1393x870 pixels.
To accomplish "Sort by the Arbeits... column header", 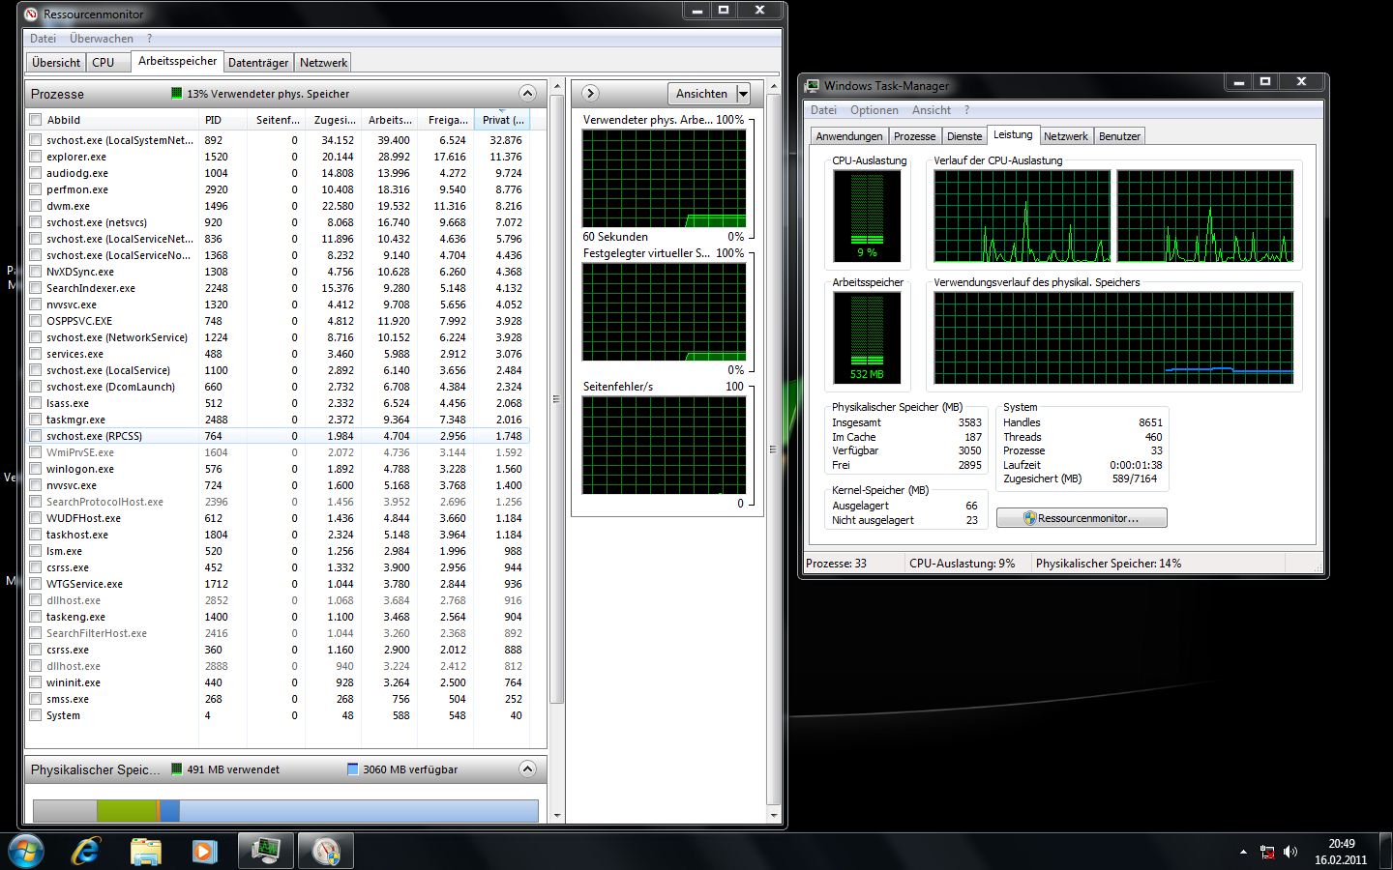I will pyautogui.click(x=390, y=120).
